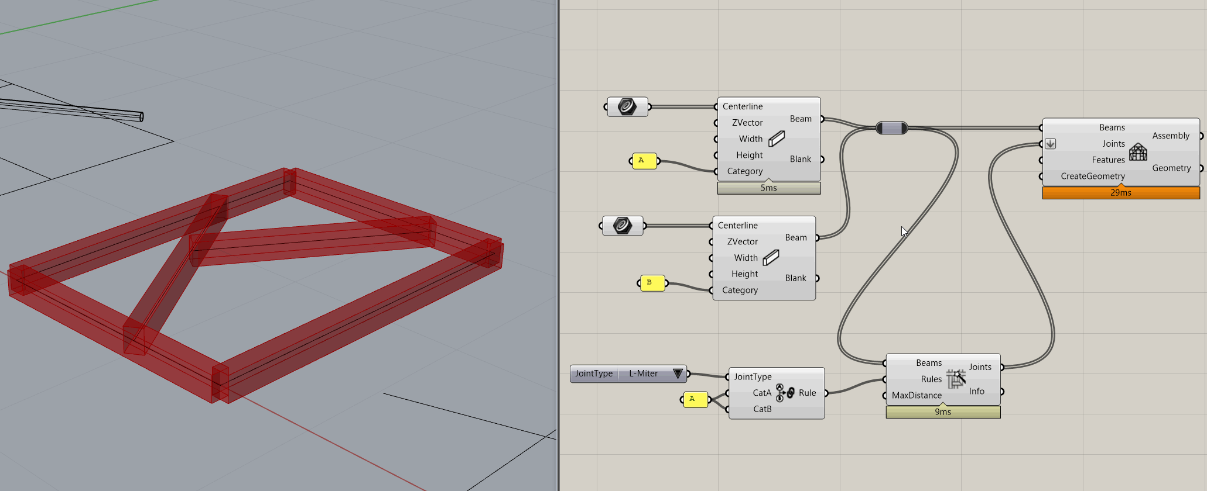The image size is (1207, 491).
Task: Click the Assembly component's house-frame icon
Action: (x=1138, y=152)
